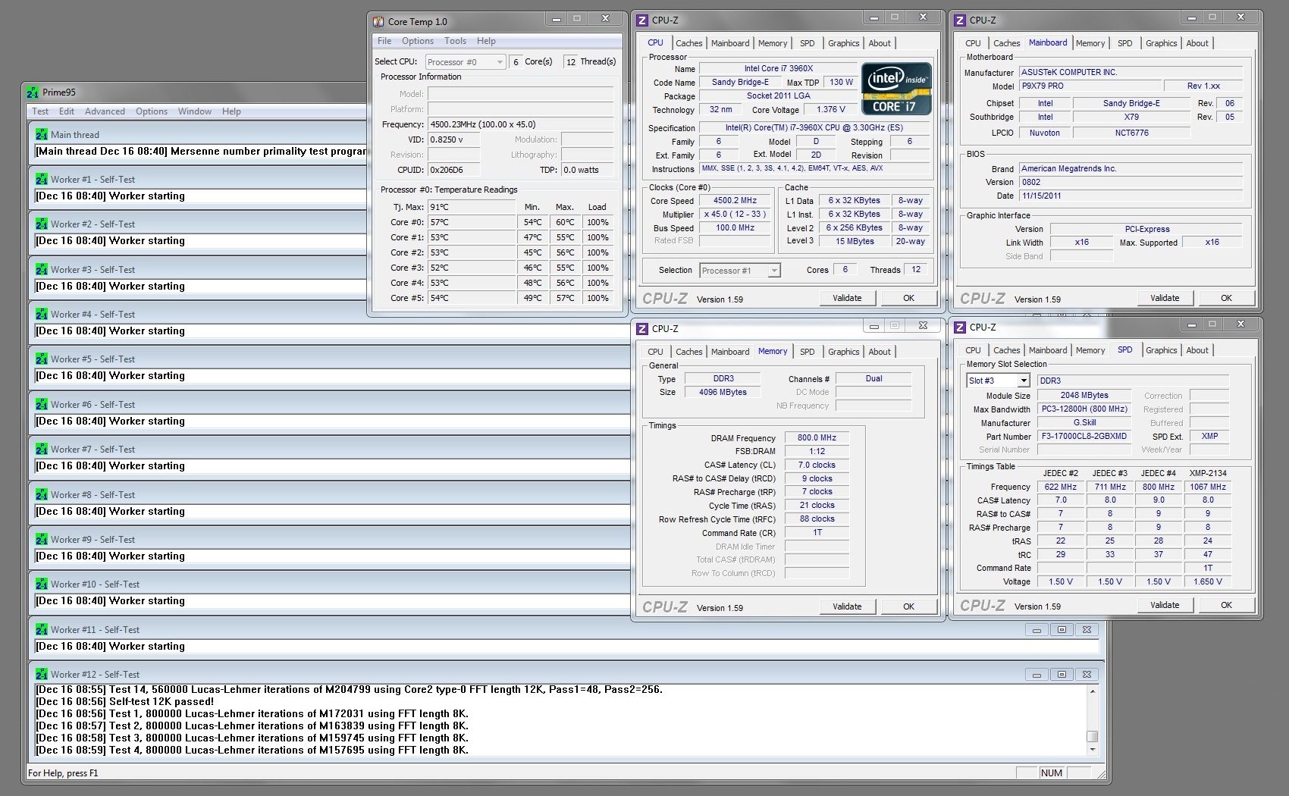The width and height of the screenshot is (1289, 796).
Task: Open the Advanced menu in Prime95
Action: tap(105, 111)
